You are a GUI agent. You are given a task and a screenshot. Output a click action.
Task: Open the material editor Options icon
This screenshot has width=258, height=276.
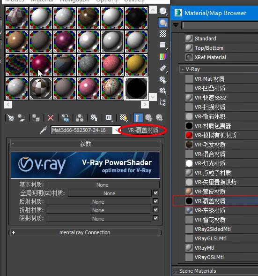click(163, 80)
